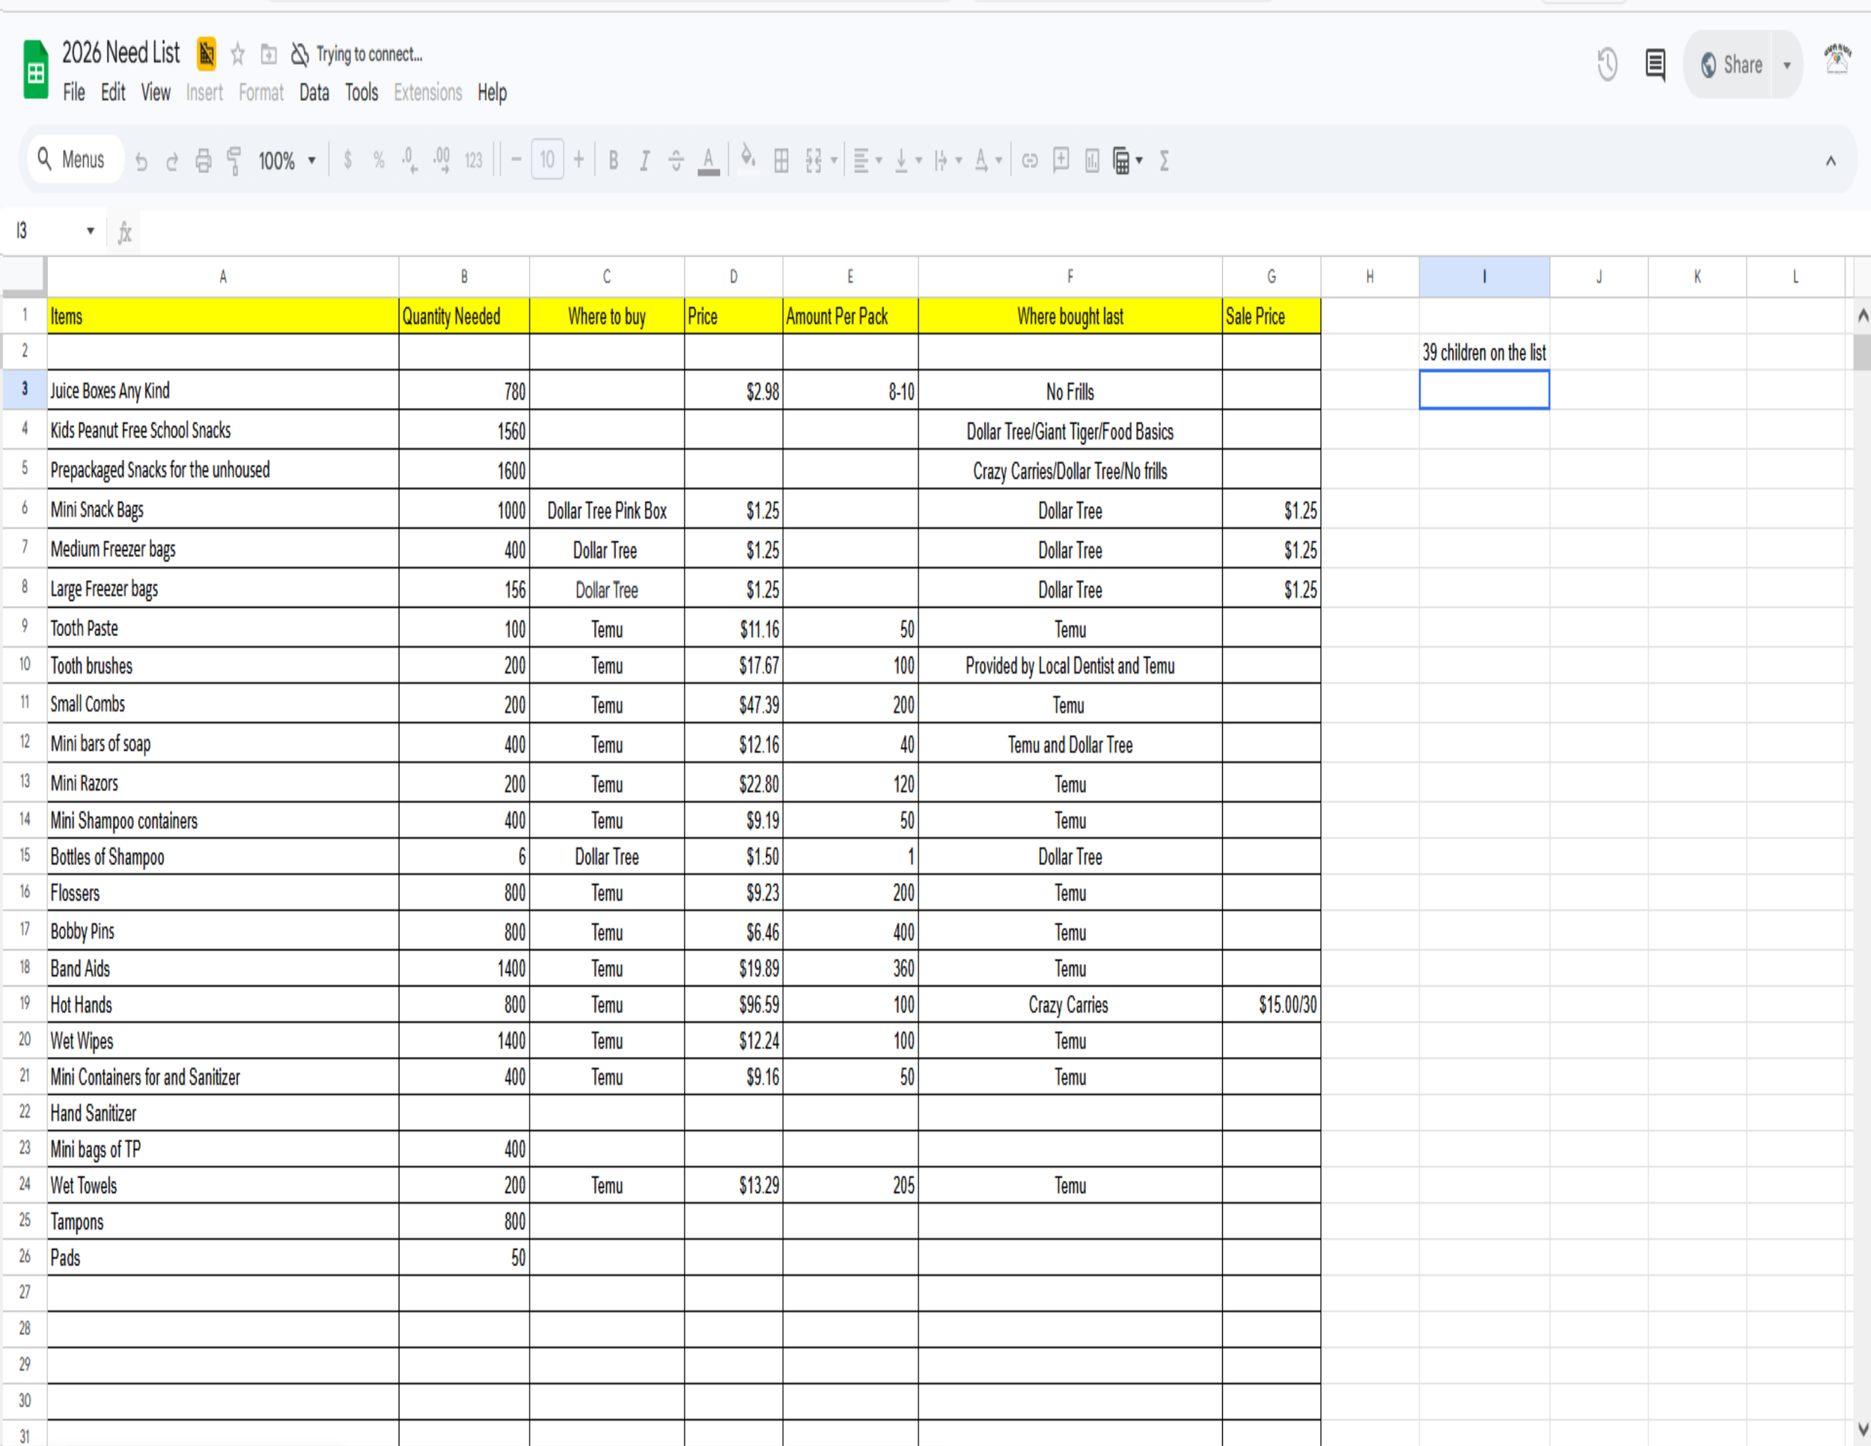Open the Data menu
The image size is (1871, 1446).
pos(314,93)
